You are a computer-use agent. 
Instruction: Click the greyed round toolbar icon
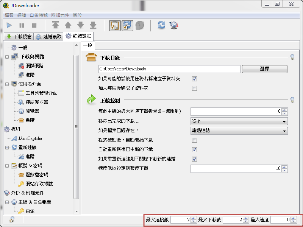coord(140,25)
